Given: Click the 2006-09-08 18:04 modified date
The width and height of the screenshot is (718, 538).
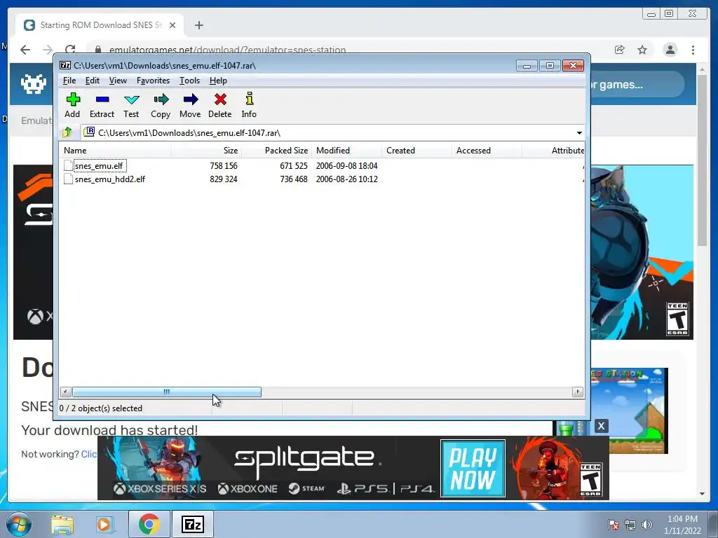Looking at the screenshot, I should (x=346, y=165).
